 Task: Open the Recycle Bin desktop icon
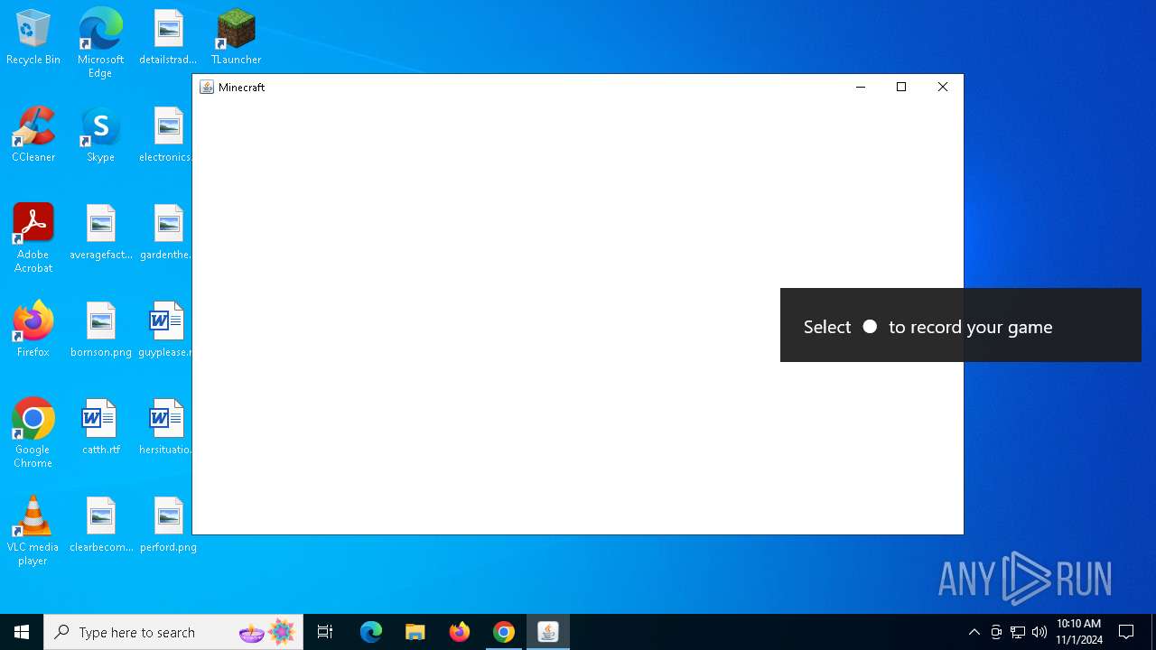click(x=33, y=38)
